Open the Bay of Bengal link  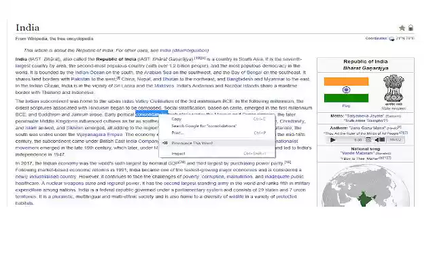click(246, 73)
